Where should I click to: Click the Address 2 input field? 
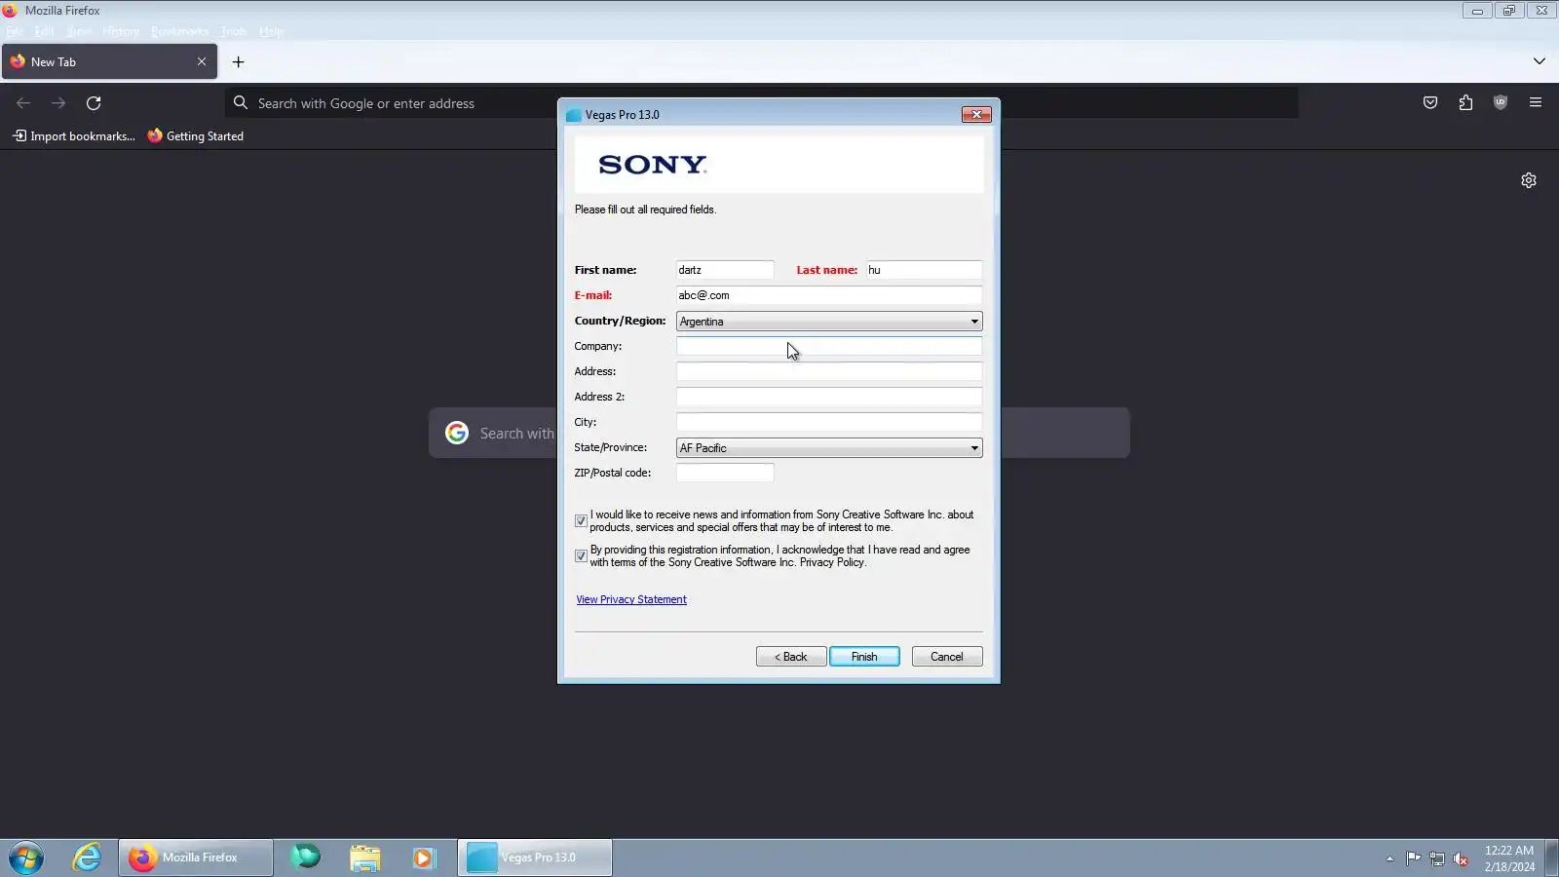(x=829, y=397)
